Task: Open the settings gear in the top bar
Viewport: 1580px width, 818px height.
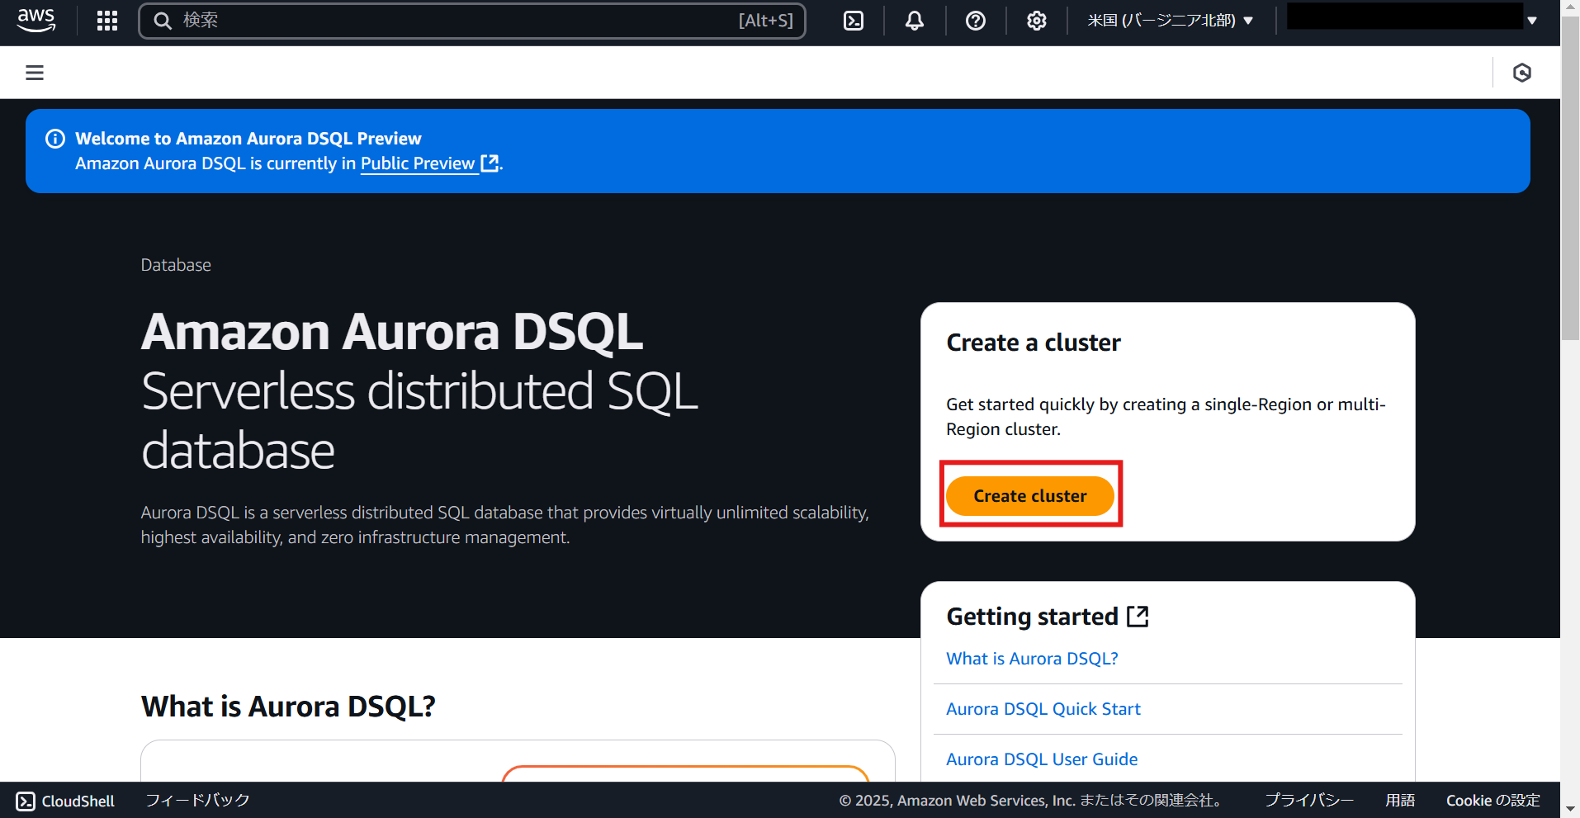Action: point(1037,21)
